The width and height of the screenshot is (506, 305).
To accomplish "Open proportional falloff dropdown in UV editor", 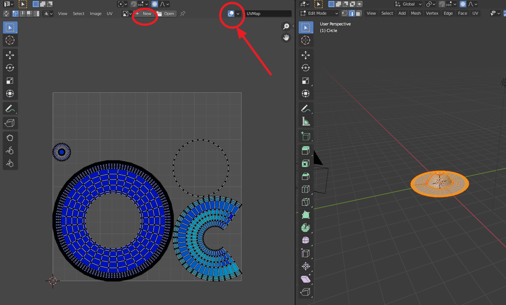I will pos(164,4).
